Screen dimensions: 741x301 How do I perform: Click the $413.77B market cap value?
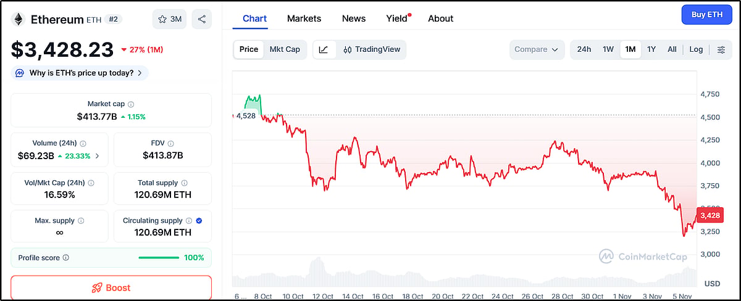click(96, 117)
